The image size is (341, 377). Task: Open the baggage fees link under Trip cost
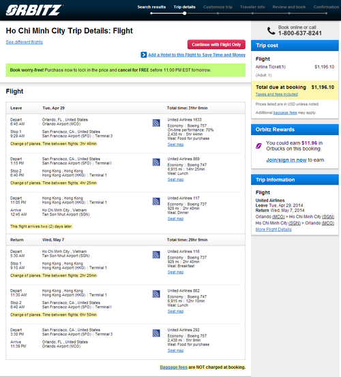tap(285, 112)
